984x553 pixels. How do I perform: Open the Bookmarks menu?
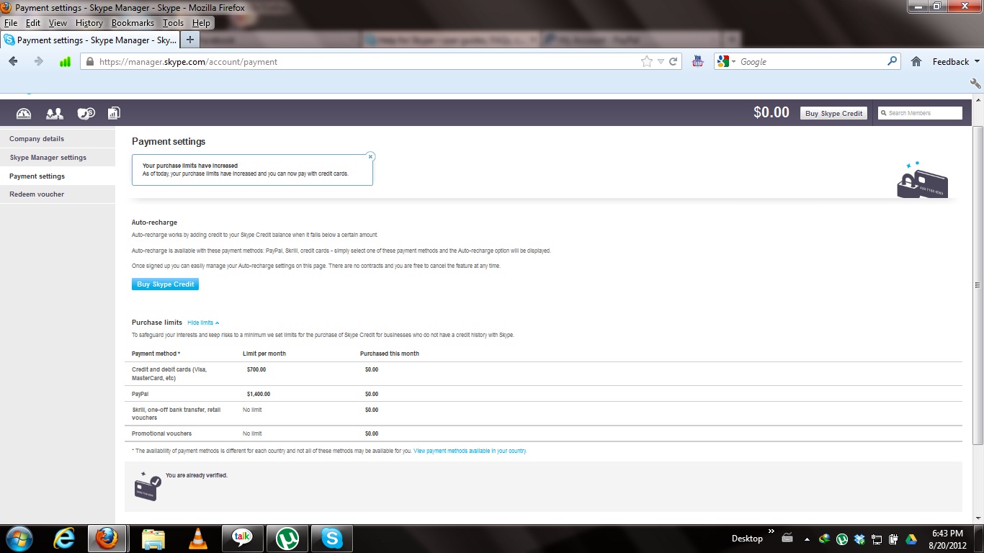click(133, 23)
